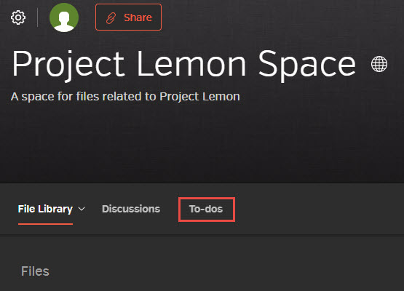The height and width of the screenshot is (291, 404).
Task: Click the space description text
Action: [125, 97]
